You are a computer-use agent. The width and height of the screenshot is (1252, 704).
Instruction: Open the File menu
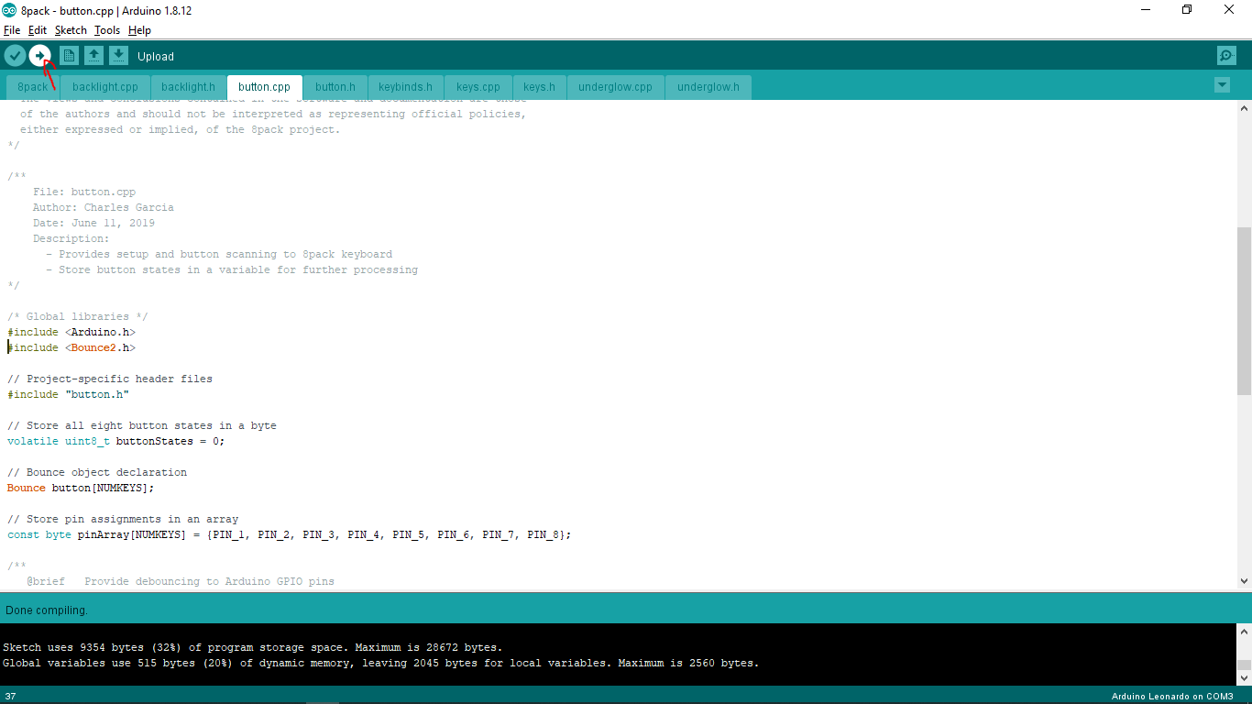coord(12,30)
